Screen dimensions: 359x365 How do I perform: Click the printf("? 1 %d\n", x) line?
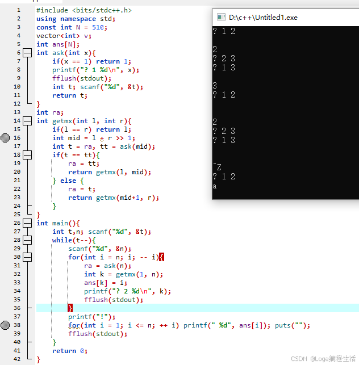(x=95, y=70)
